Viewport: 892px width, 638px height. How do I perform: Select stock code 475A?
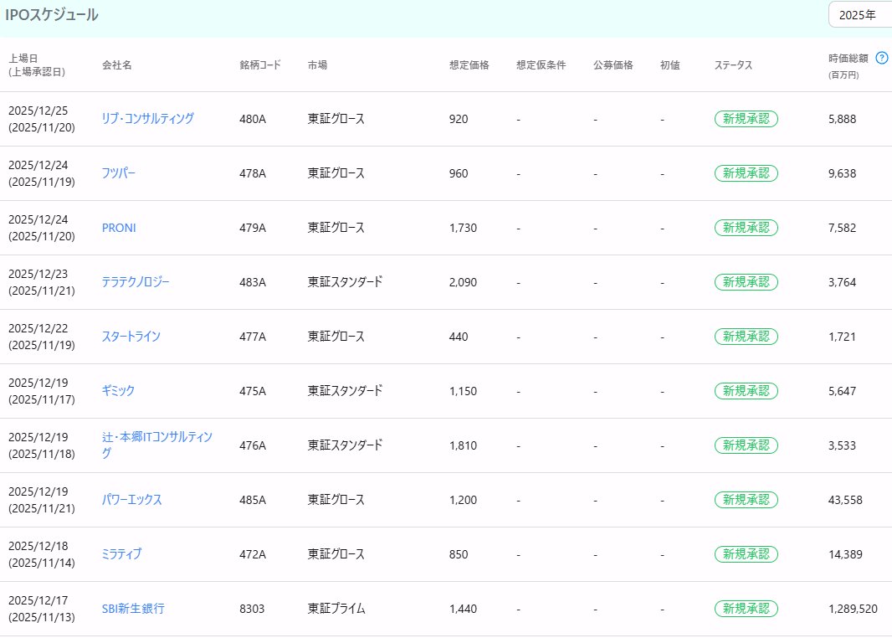click(x=253, y=391)
